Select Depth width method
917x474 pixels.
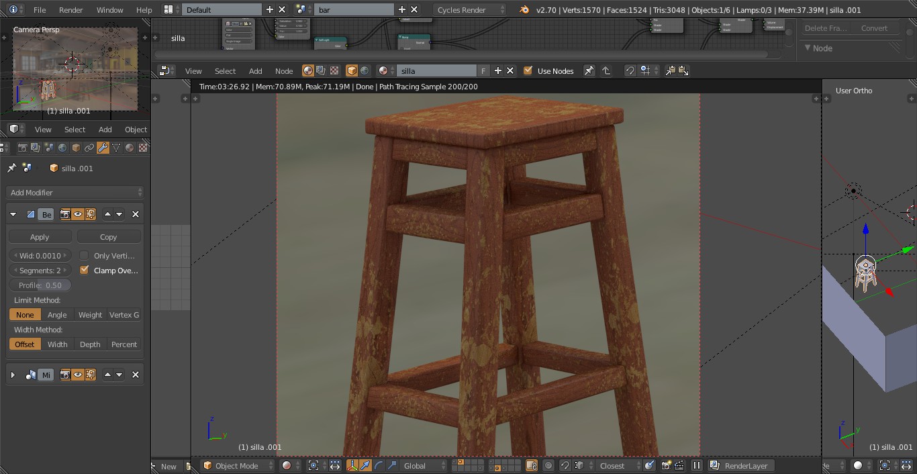(x=90, y=344)
